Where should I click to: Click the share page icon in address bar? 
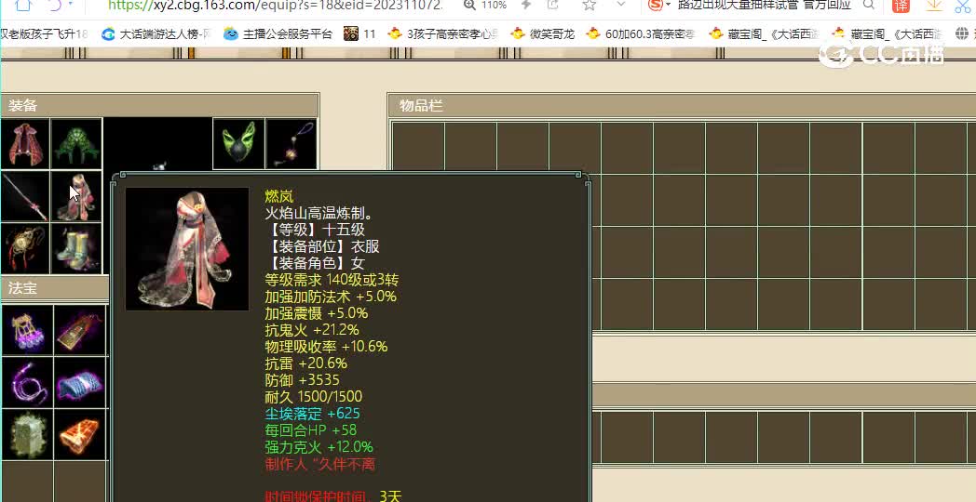(552, 5)
